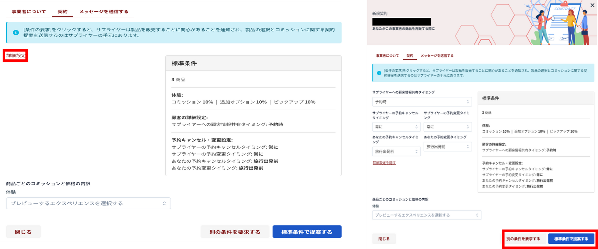
Task: Expand the right dialog's experience preview dropdown
Action: 426,215
